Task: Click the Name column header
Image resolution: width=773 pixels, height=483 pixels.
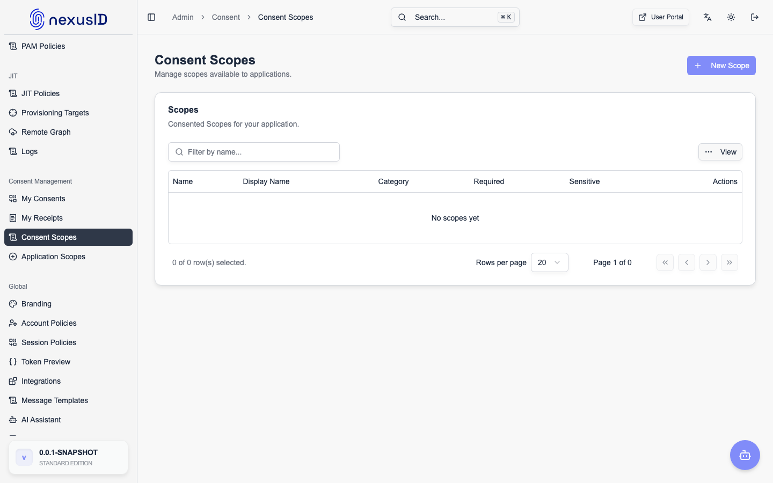Action: [x=183, y=181]
